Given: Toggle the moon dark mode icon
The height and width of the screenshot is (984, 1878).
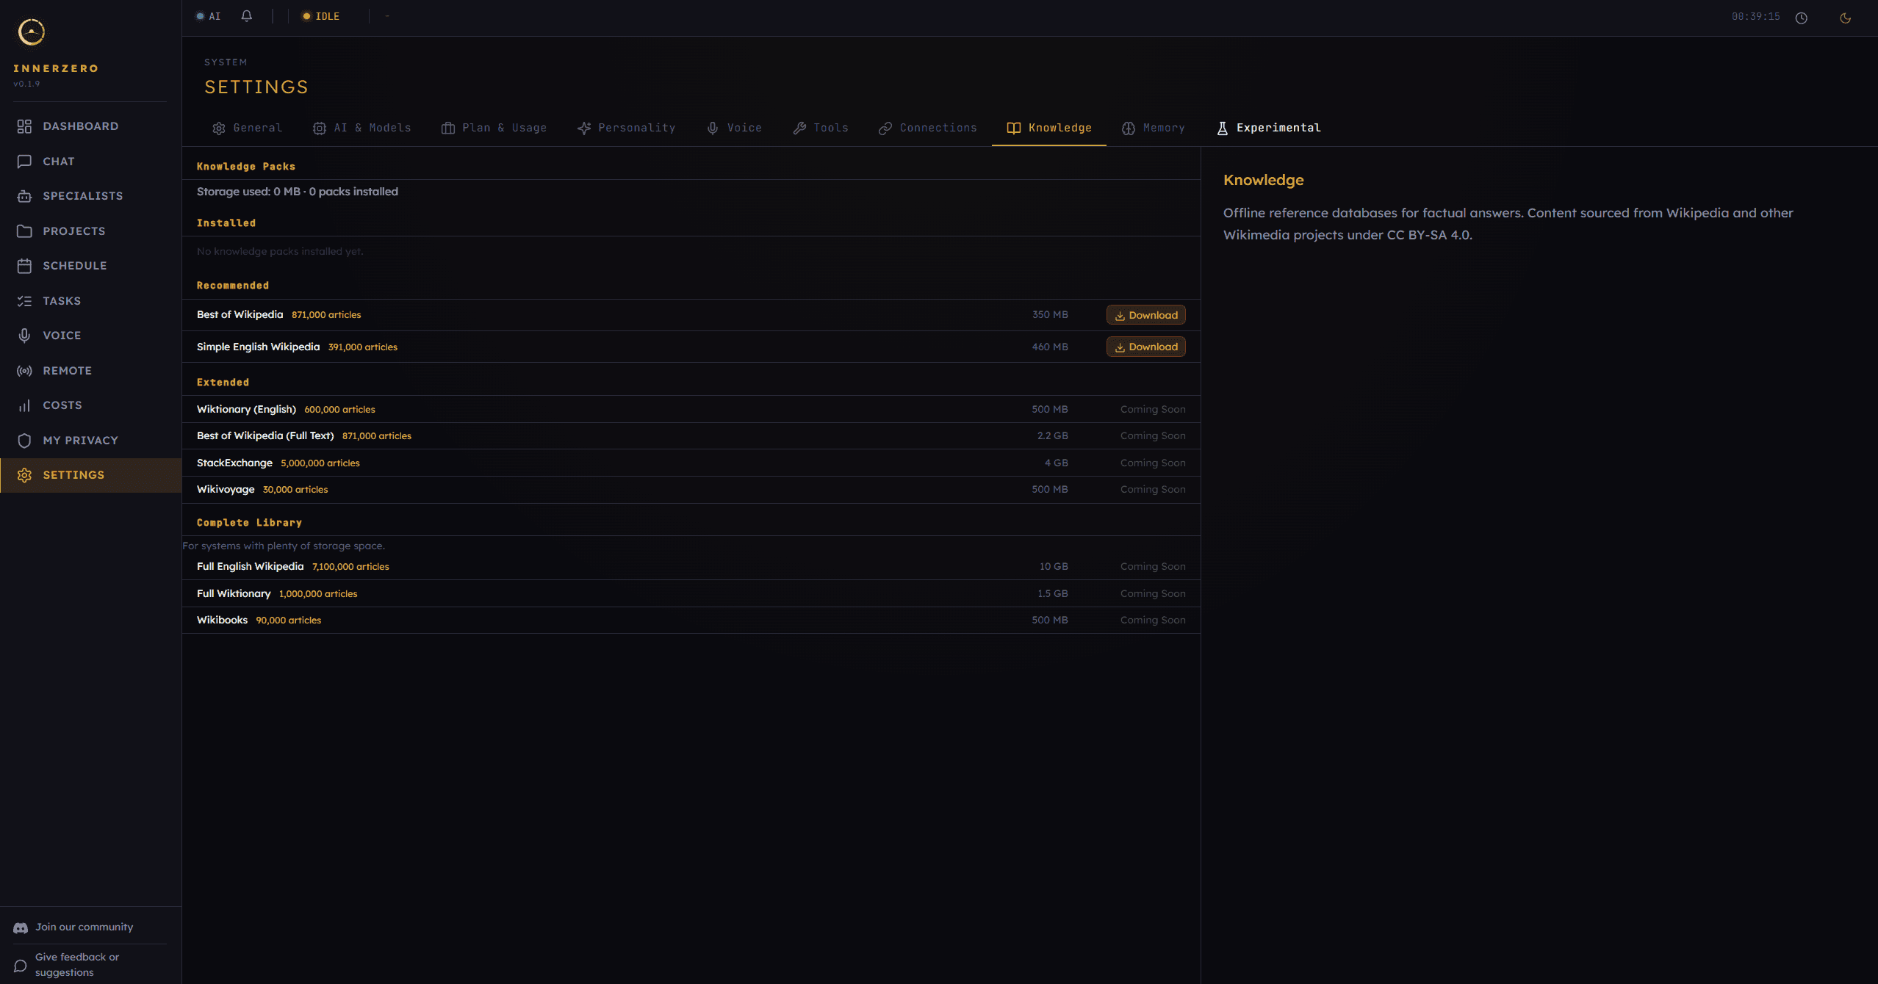Looking at the screenshot, I should 1845,18.
